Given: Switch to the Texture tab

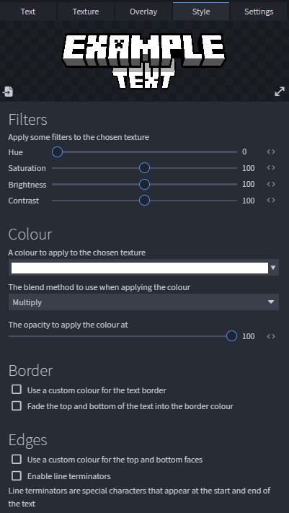Looking at the screenshot, I should pyautogui.click(x=86, y=12).
